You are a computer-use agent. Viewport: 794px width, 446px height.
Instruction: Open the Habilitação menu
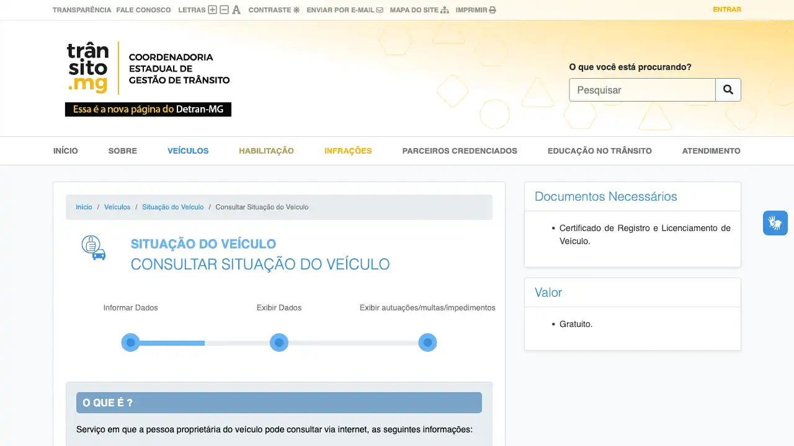(x=266, y=151)
